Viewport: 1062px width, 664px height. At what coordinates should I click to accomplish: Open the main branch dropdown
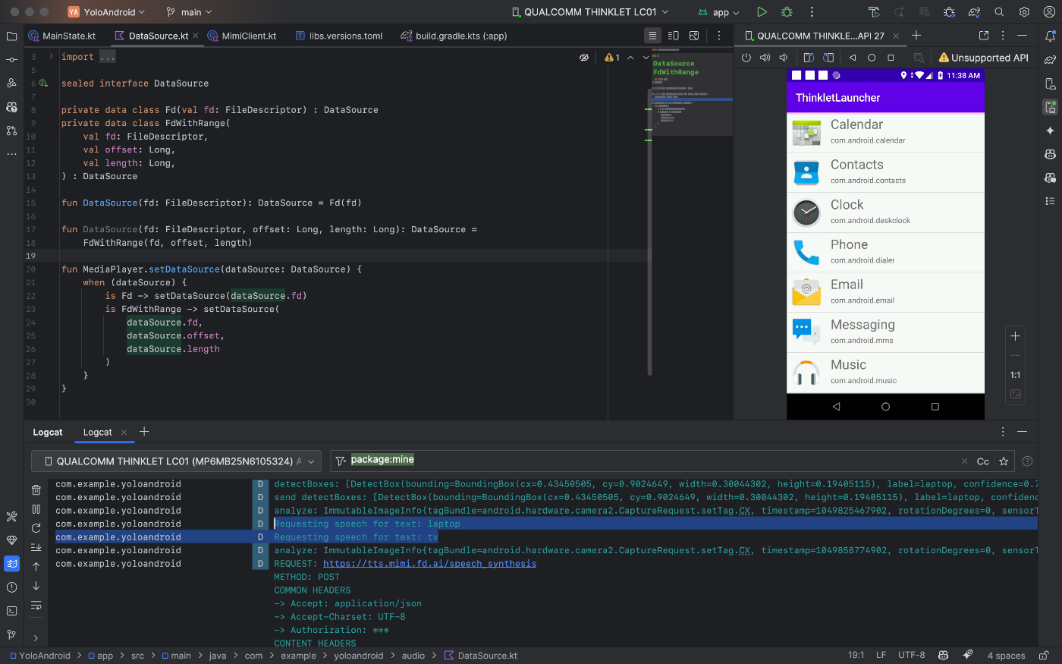coord(190,12)
